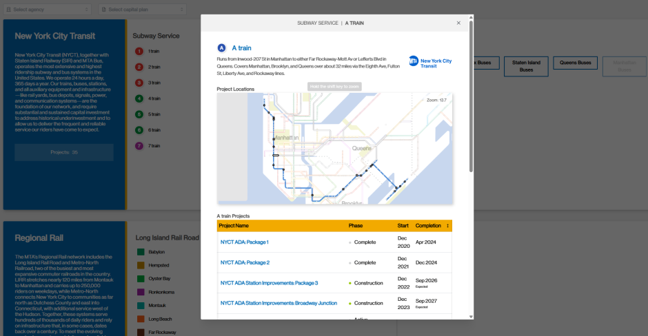Click the Projects: 35 button

pyautogui.click(x=64, y=152)
